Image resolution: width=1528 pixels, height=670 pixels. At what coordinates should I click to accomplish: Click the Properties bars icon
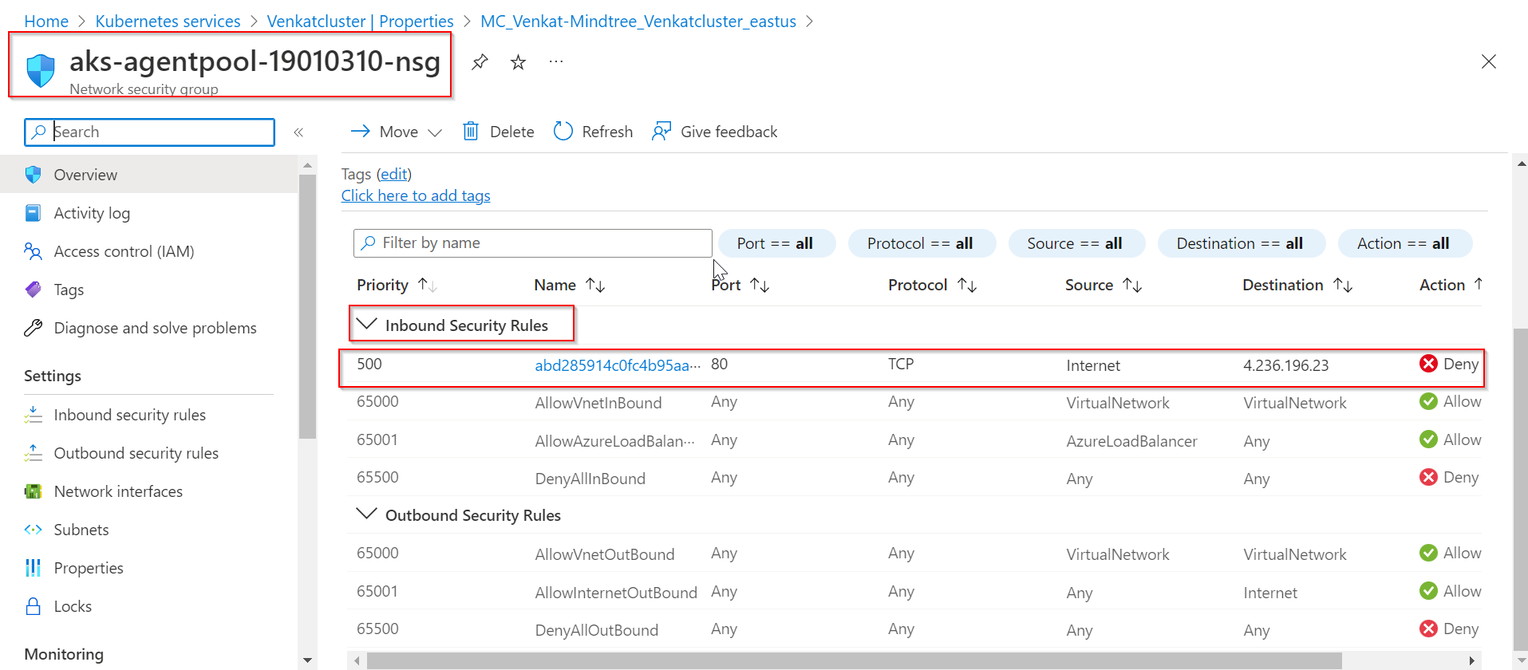(33, 568)
